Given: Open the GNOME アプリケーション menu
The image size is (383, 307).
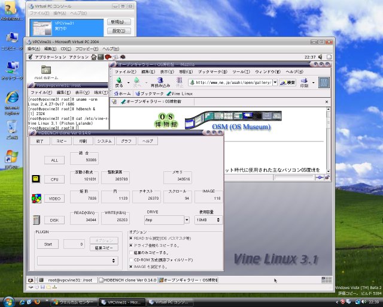Looking at the screenshot, I should pos(50,57).
